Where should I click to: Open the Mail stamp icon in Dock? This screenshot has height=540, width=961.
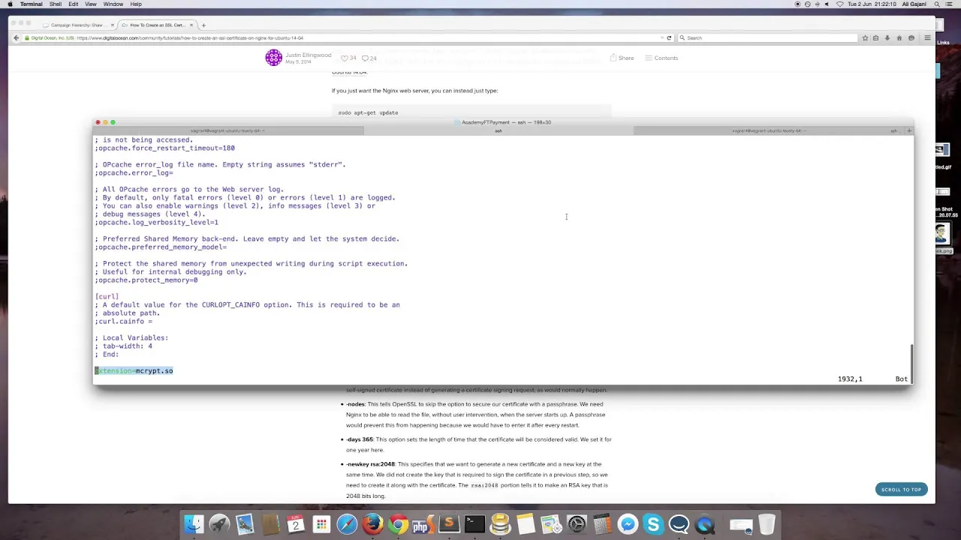pos(245,524)
